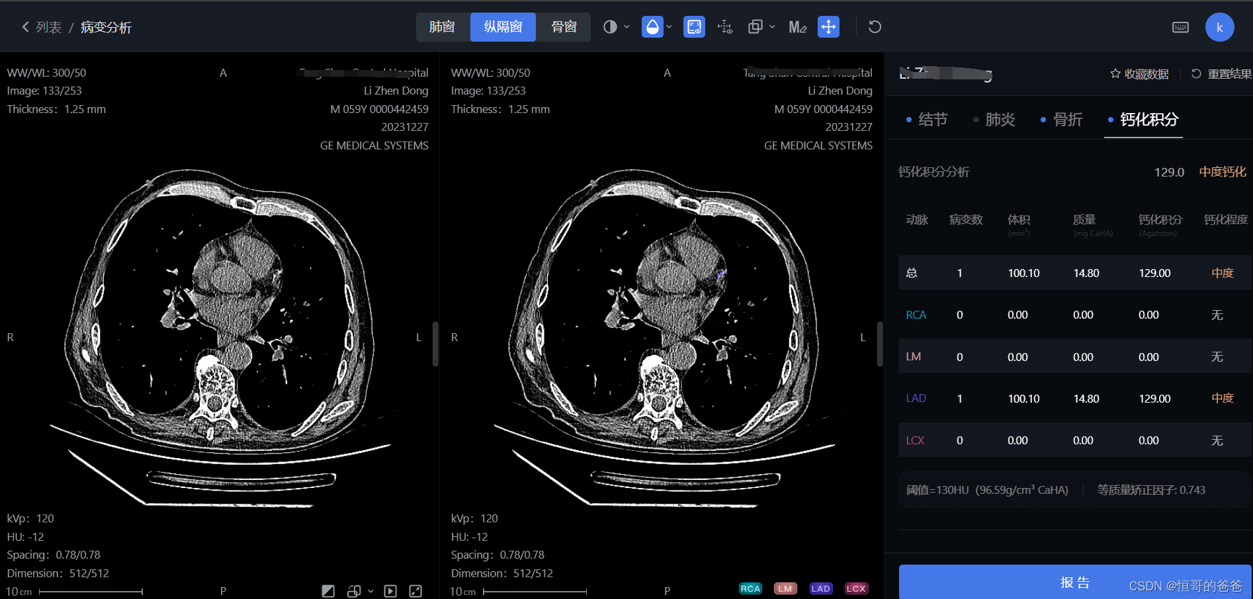Image resolution: width=1253 pixels, height=599 pixels.
Task: Select the LCX color label tag
Action: click(x=856, y=588)
